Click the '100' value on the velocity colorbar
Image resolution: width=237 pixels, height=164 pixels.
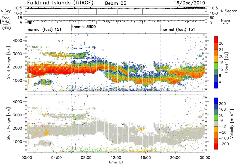click(x=222, y=110)
